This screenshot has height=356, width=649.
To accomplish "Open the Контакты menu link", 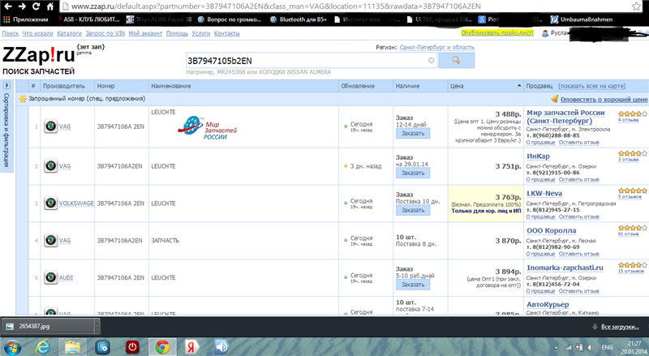I will tap(227, 33).
